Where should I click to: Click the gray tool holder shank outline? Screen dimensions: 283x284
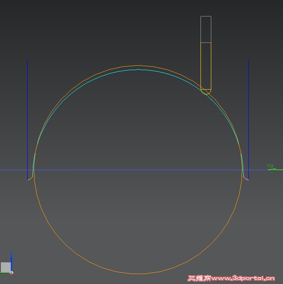click(x=206, y=29)
